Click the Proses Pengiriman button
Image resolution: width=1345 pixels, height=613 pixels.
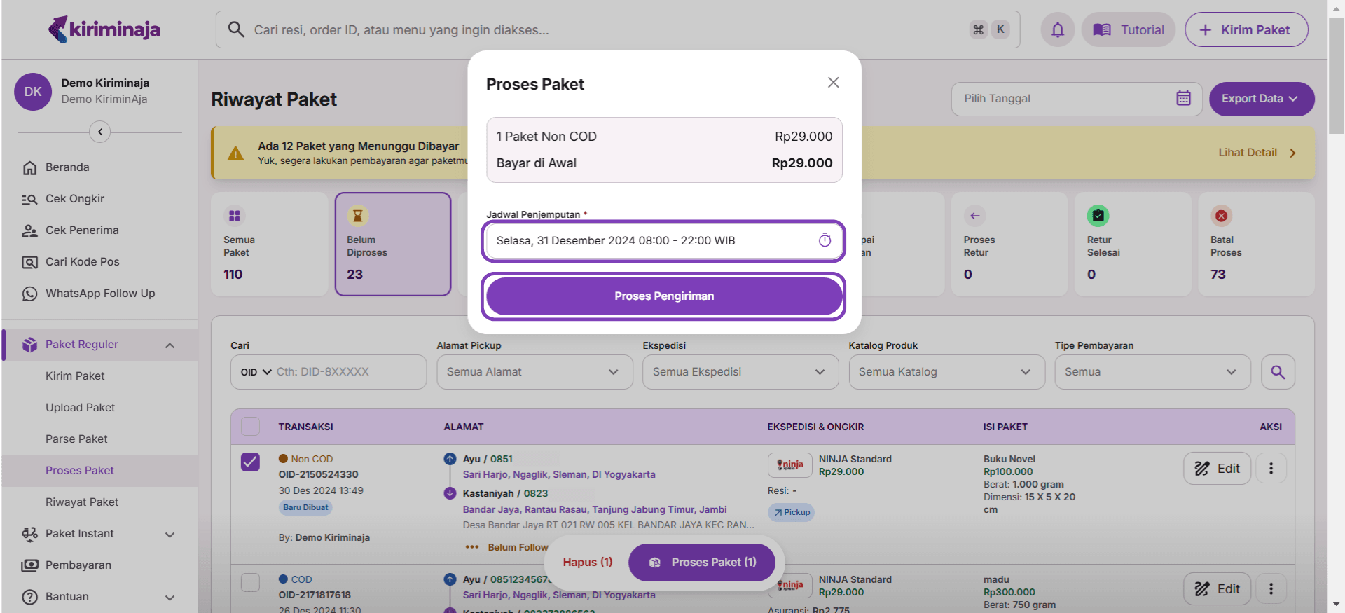[x=663, y=296]
